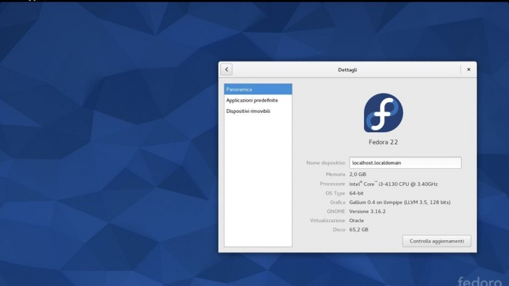Click the Processore label

[332, 184]
